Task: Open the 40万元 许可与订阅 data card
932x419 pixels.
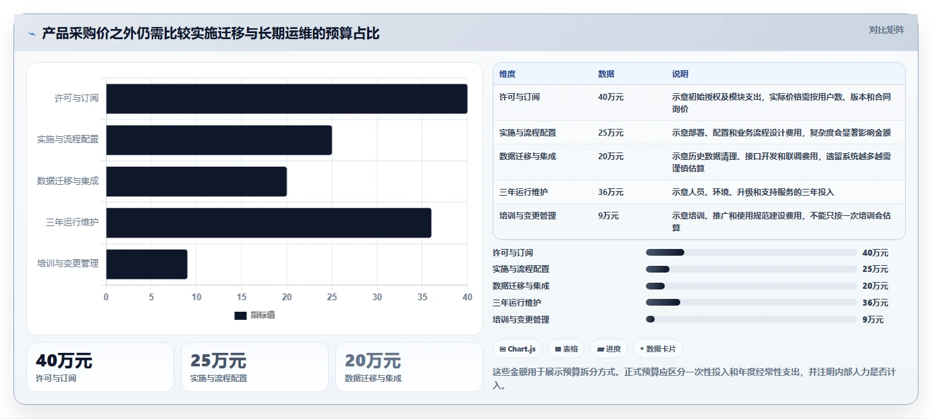Action: 100,367
